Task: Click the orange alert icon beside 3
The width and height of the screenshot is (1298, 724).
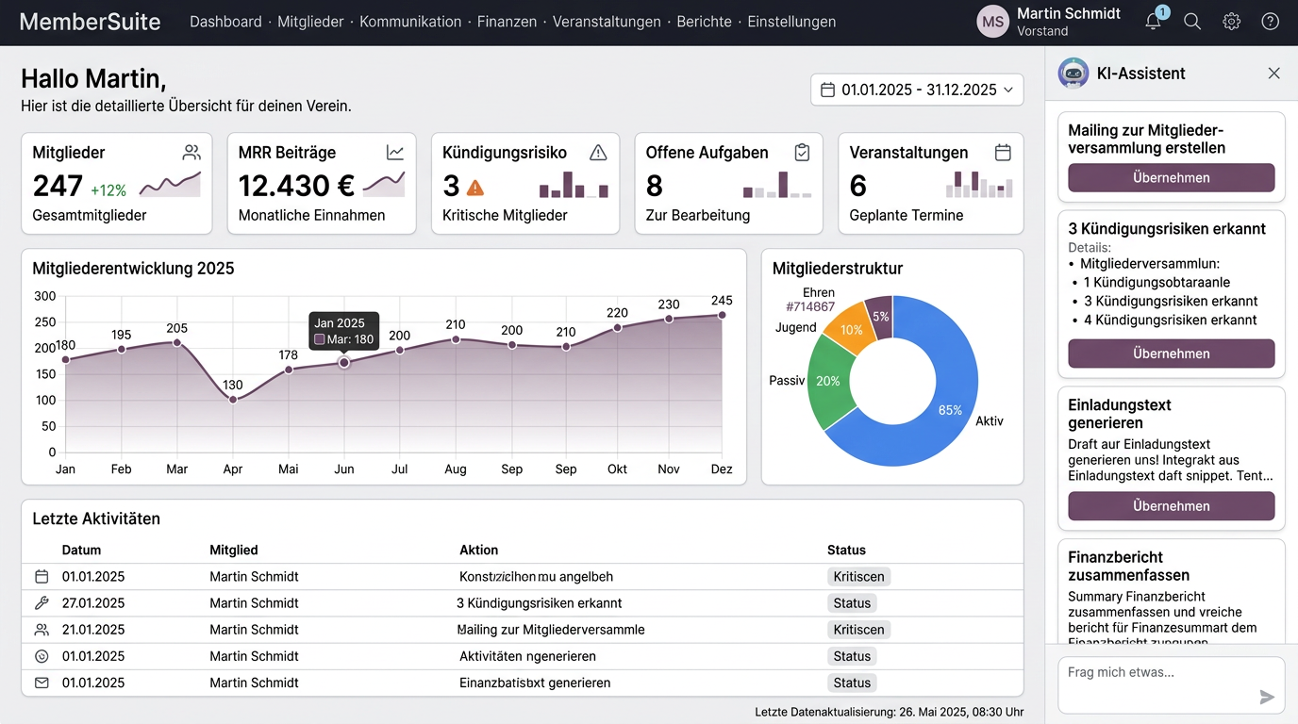Action: [x=475, y=187]
